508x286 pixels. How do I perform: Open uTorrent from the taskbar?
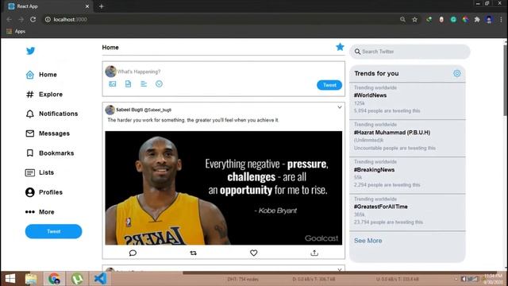coord(77,279)
